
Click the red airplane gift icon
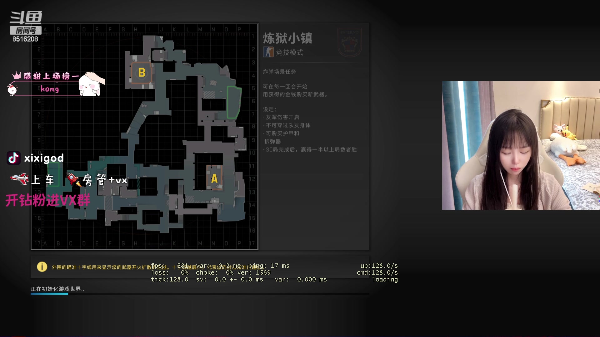[19, 179]
